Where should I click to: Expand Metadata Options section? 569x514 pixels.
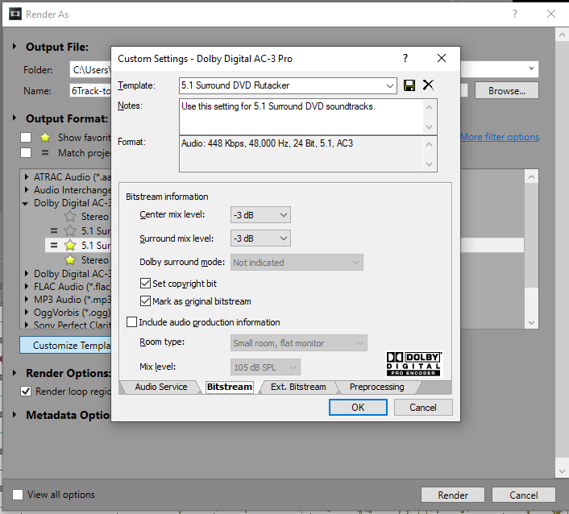[x=15, y=414]
